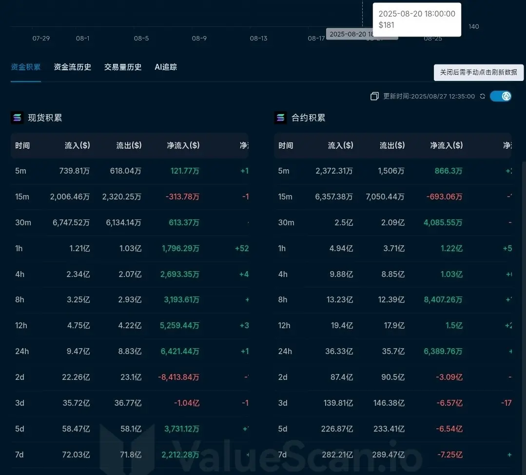
Task: Click contract outflow value 289.47亿
Action: point(389,455)
